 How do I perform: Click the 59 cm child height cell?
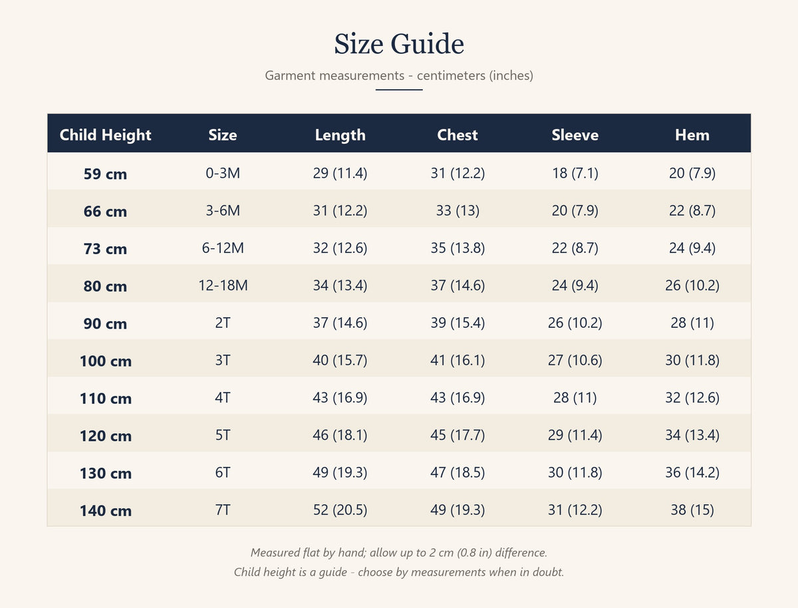[106, 174]
